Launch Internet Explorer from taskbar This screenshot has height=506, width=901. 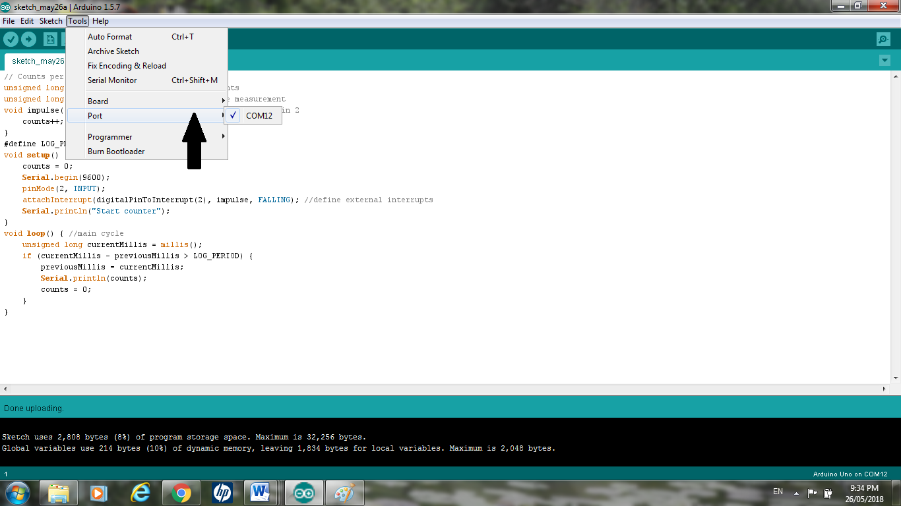[140, 493]
